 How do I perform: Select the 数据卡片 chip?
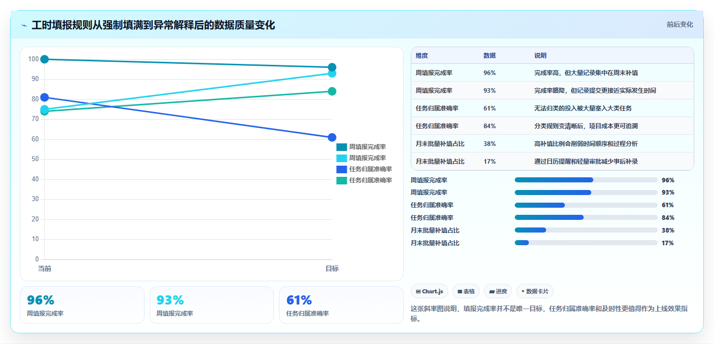(x=535, y=291)
